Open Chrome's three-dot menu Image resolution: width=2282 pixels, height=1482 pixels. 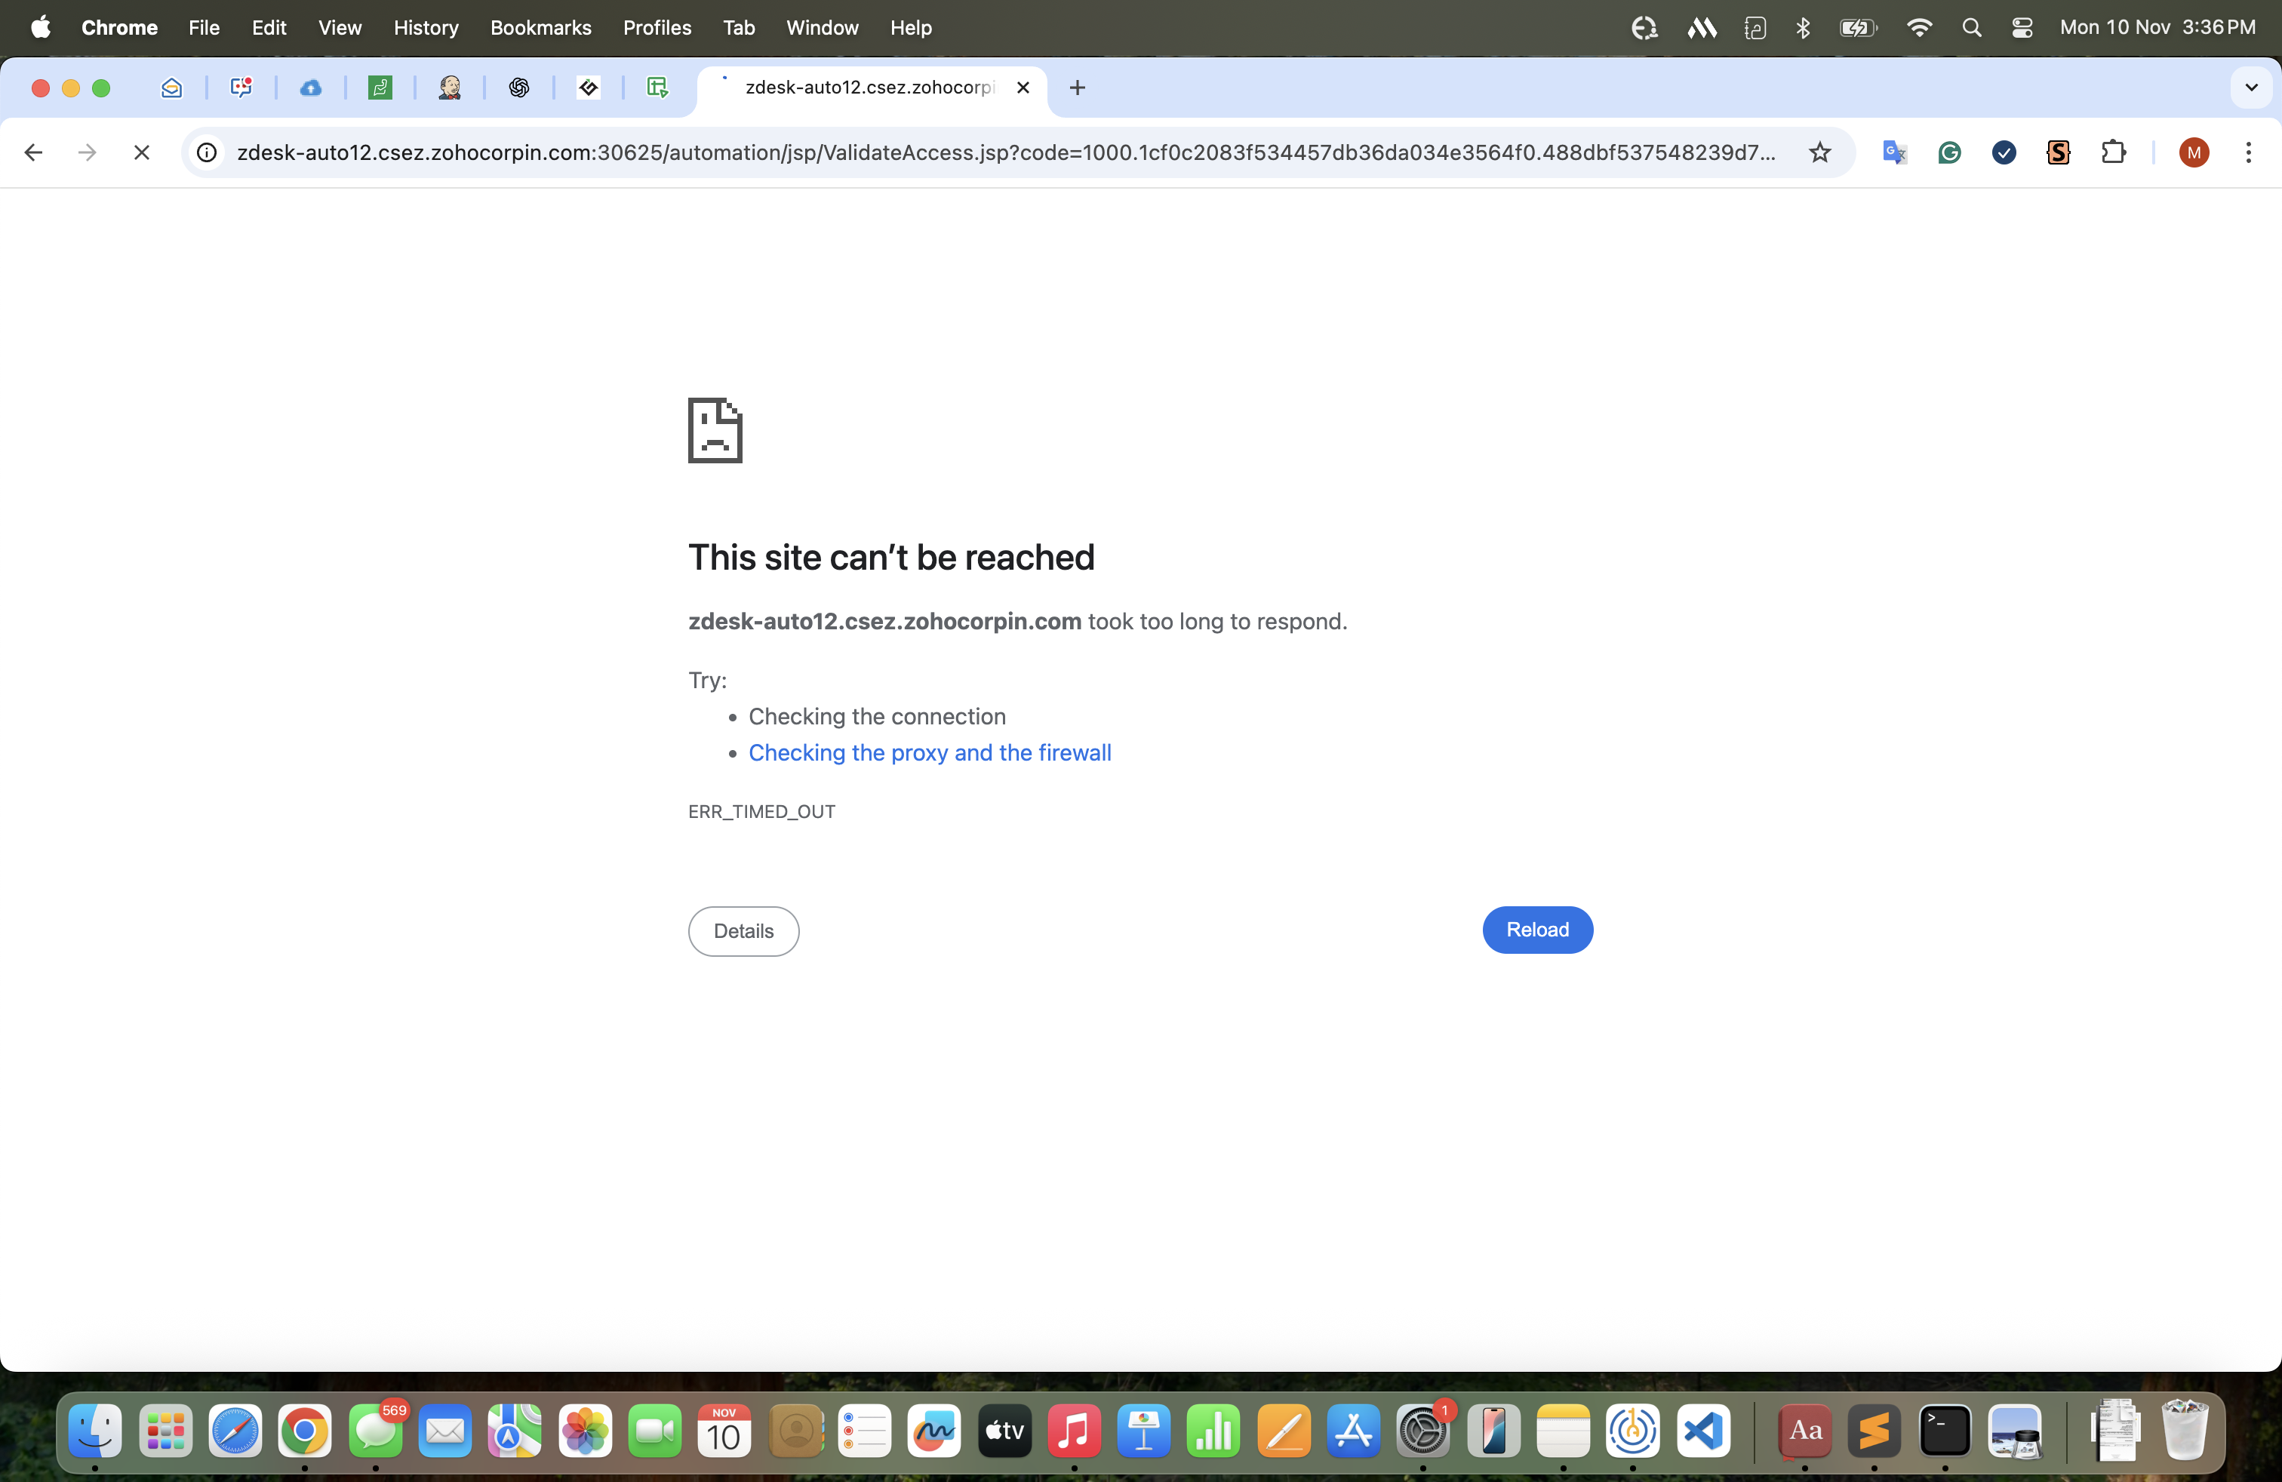coord(2247,152)
